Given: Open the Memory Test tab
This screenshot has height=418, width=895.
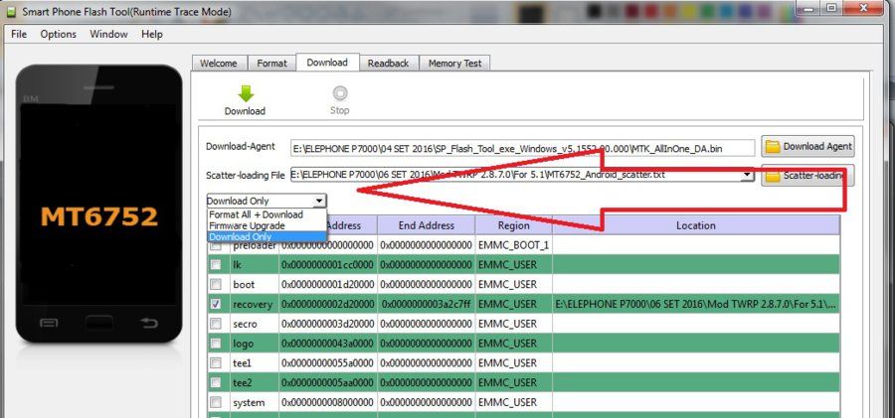Looking at the screenshot, I should pos(454,64).
